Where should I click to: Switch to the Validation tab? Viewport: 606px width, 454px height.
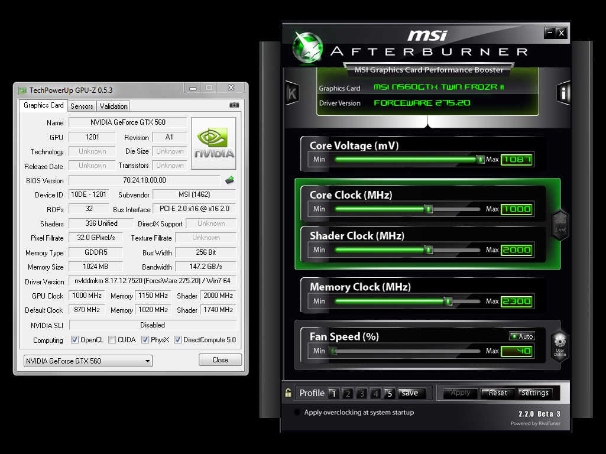(114, 106)
